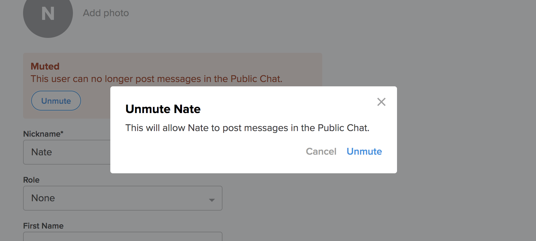Close the Unmute Nate dialog with X

click(381, 102)
